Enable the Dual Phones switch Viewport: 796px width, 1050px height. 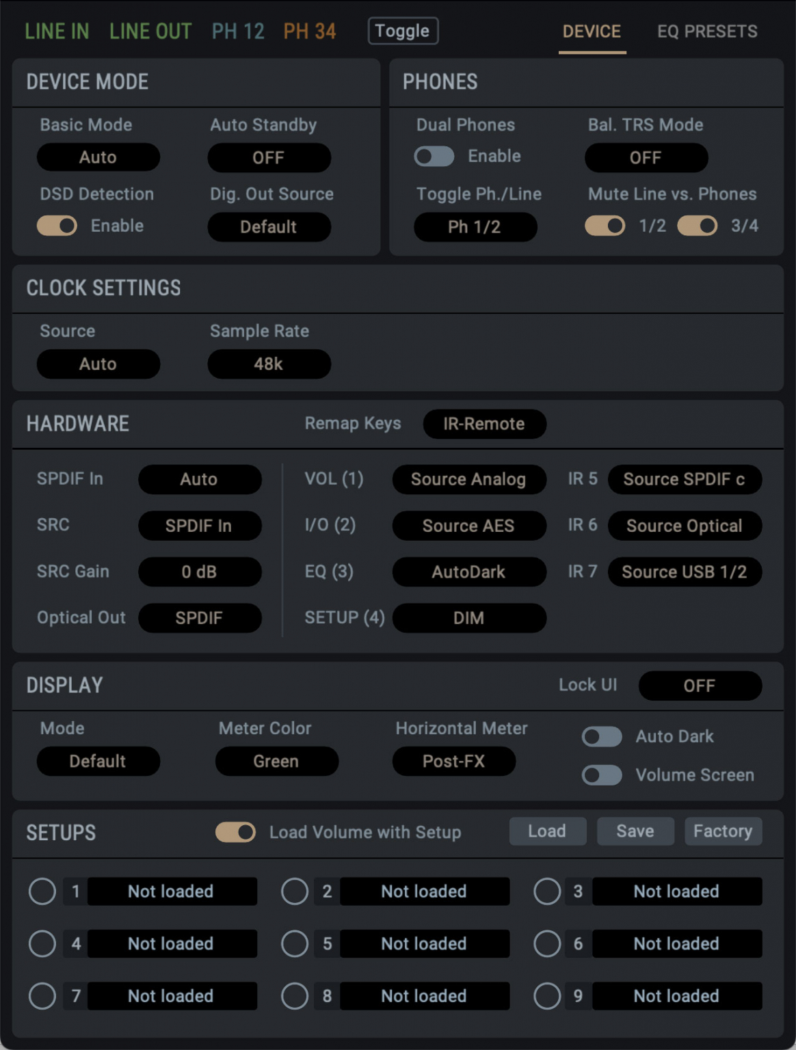point(434,157)
